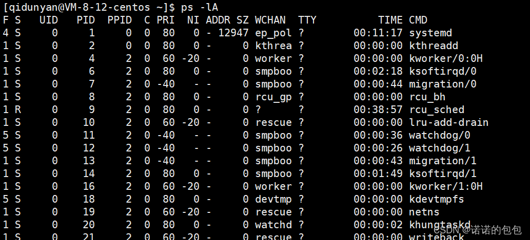Click the TTY column header
Screen dimensions: 530x240
307,20
